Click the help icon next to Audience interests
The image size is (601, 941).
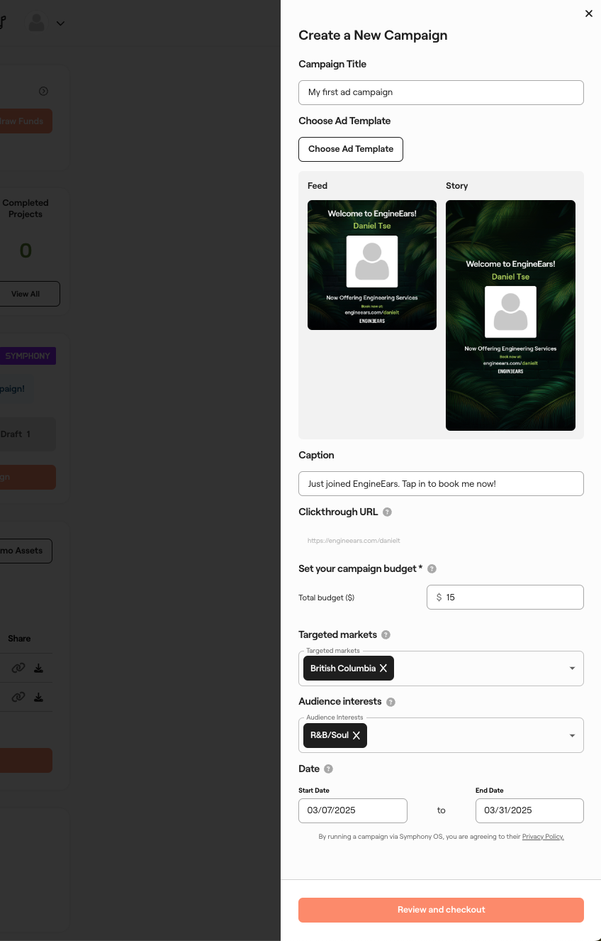coord(391,701)
